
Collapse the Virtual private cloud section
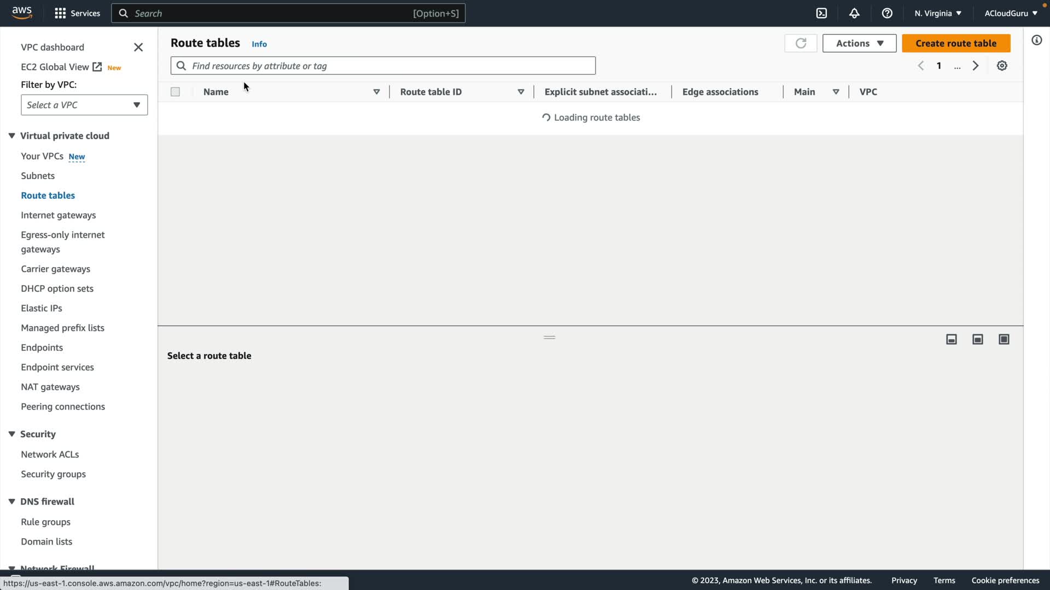point(11,135)
